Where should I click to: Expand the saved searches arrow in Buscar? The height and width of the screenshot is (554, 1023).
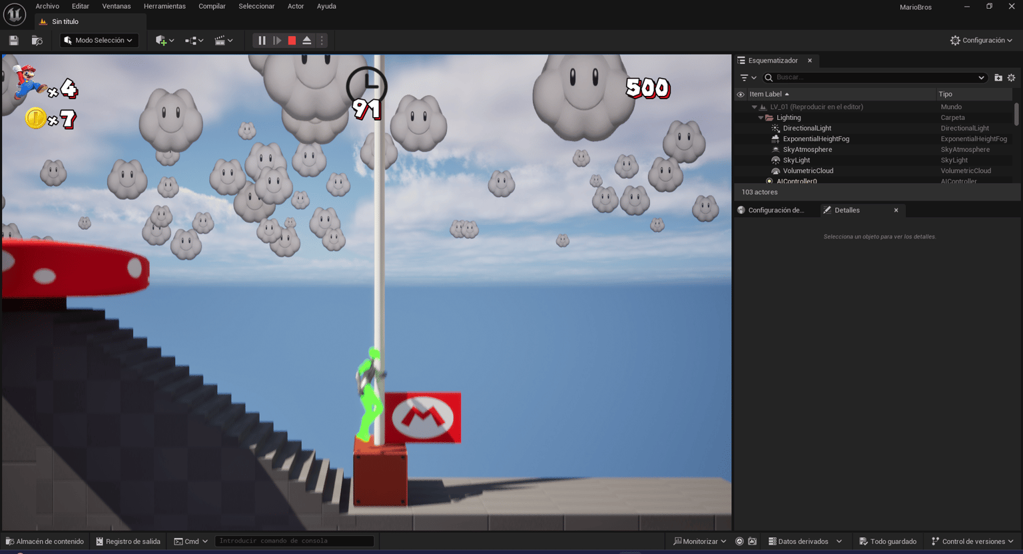[981, 78]
